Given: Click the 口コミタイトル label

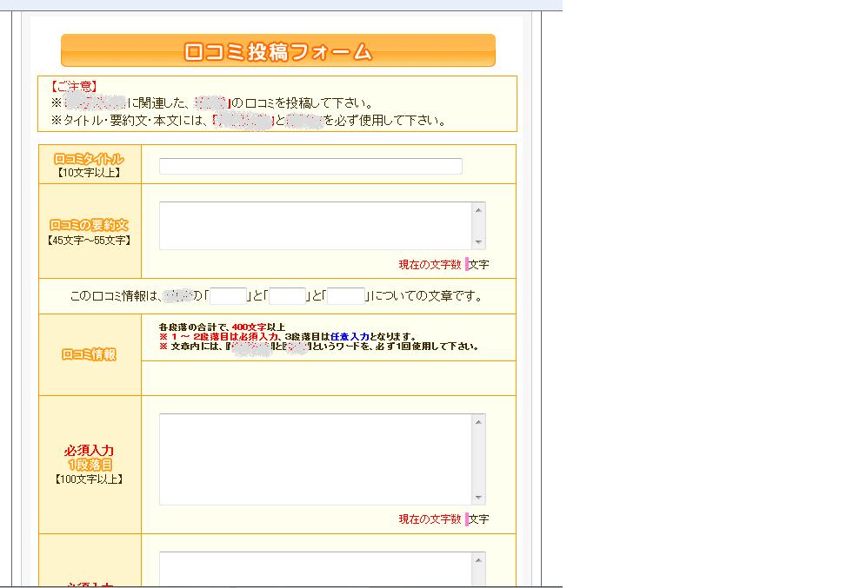Looking at the screenshot, I should click(90, 159).
